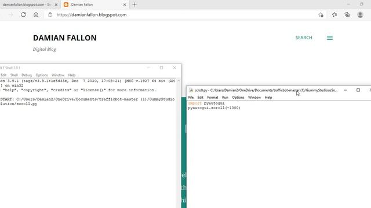Click the DAMIAN FALLON blog title
The image size is (371, 208).
[x=65, y=38]
